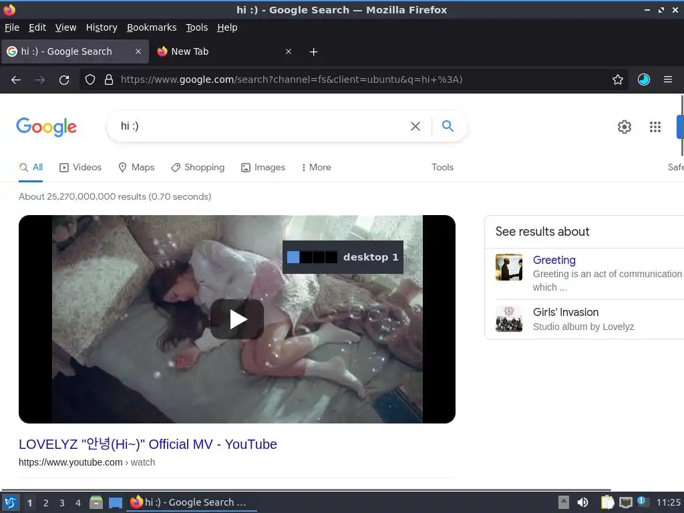Click the clock showing 11:25

tap(668, 502)
